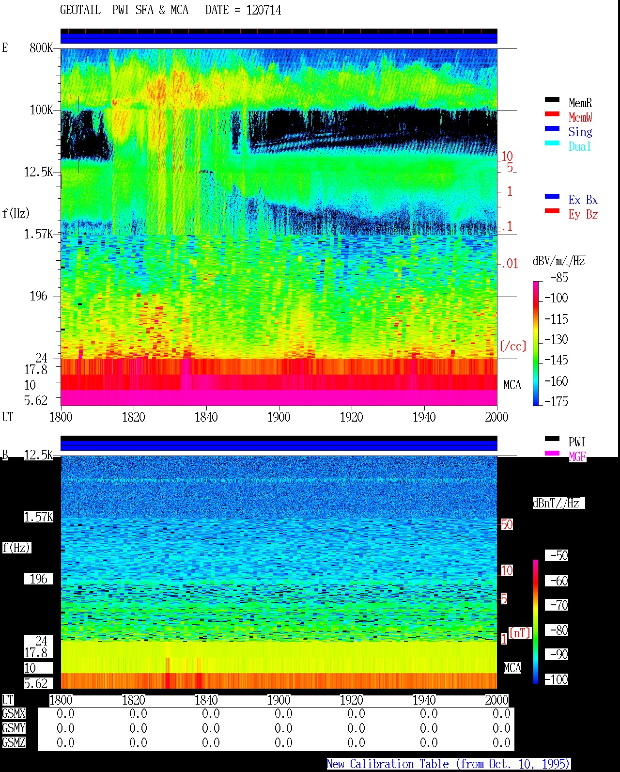Screen dimensions: 620x772
Task: Click the DATE = 120714 text
Action: [243, 10]
